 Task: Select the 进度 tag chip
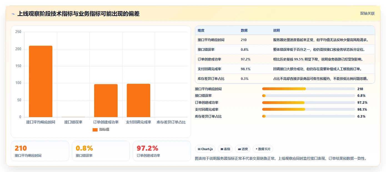coord(243,149)
